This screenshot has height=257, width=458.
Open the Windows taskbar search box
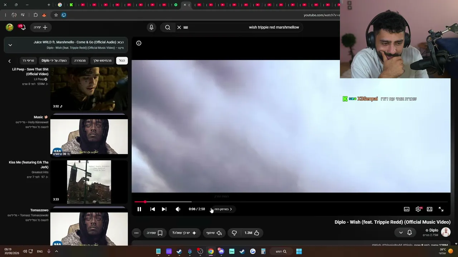point(281,251)
